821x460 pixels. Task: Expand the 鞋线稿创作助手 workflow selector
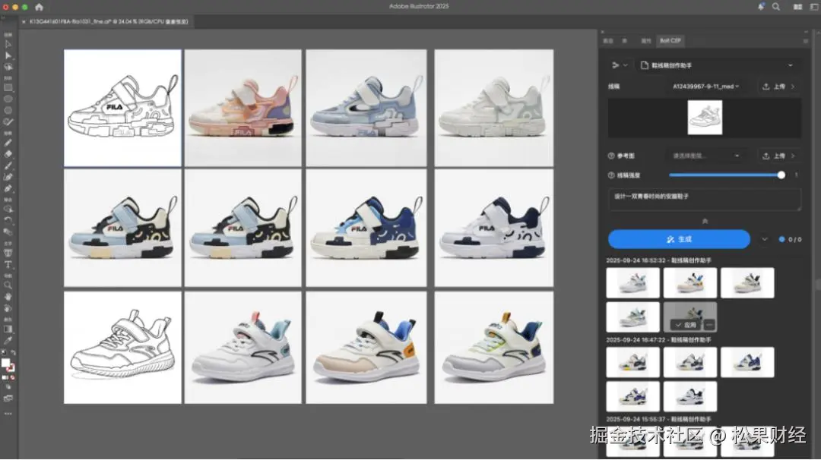[x=717, y=65]
